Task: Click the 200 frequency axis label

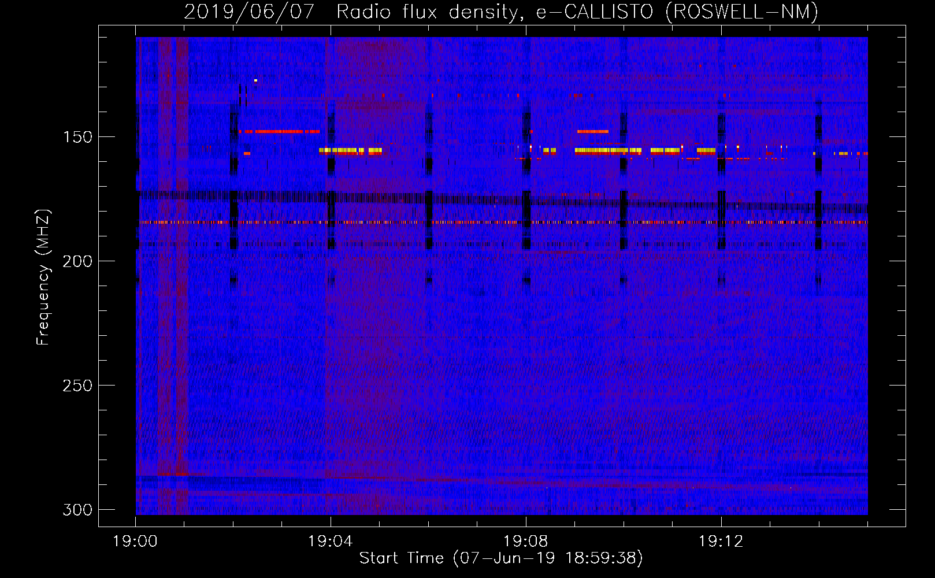Action: pyautogui.click(x=77, y=261)
